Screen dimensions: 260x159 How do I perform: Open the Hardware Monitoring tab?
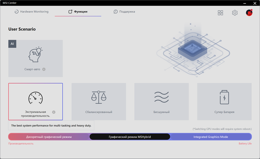pyautogui.click(x=32, y=12)
